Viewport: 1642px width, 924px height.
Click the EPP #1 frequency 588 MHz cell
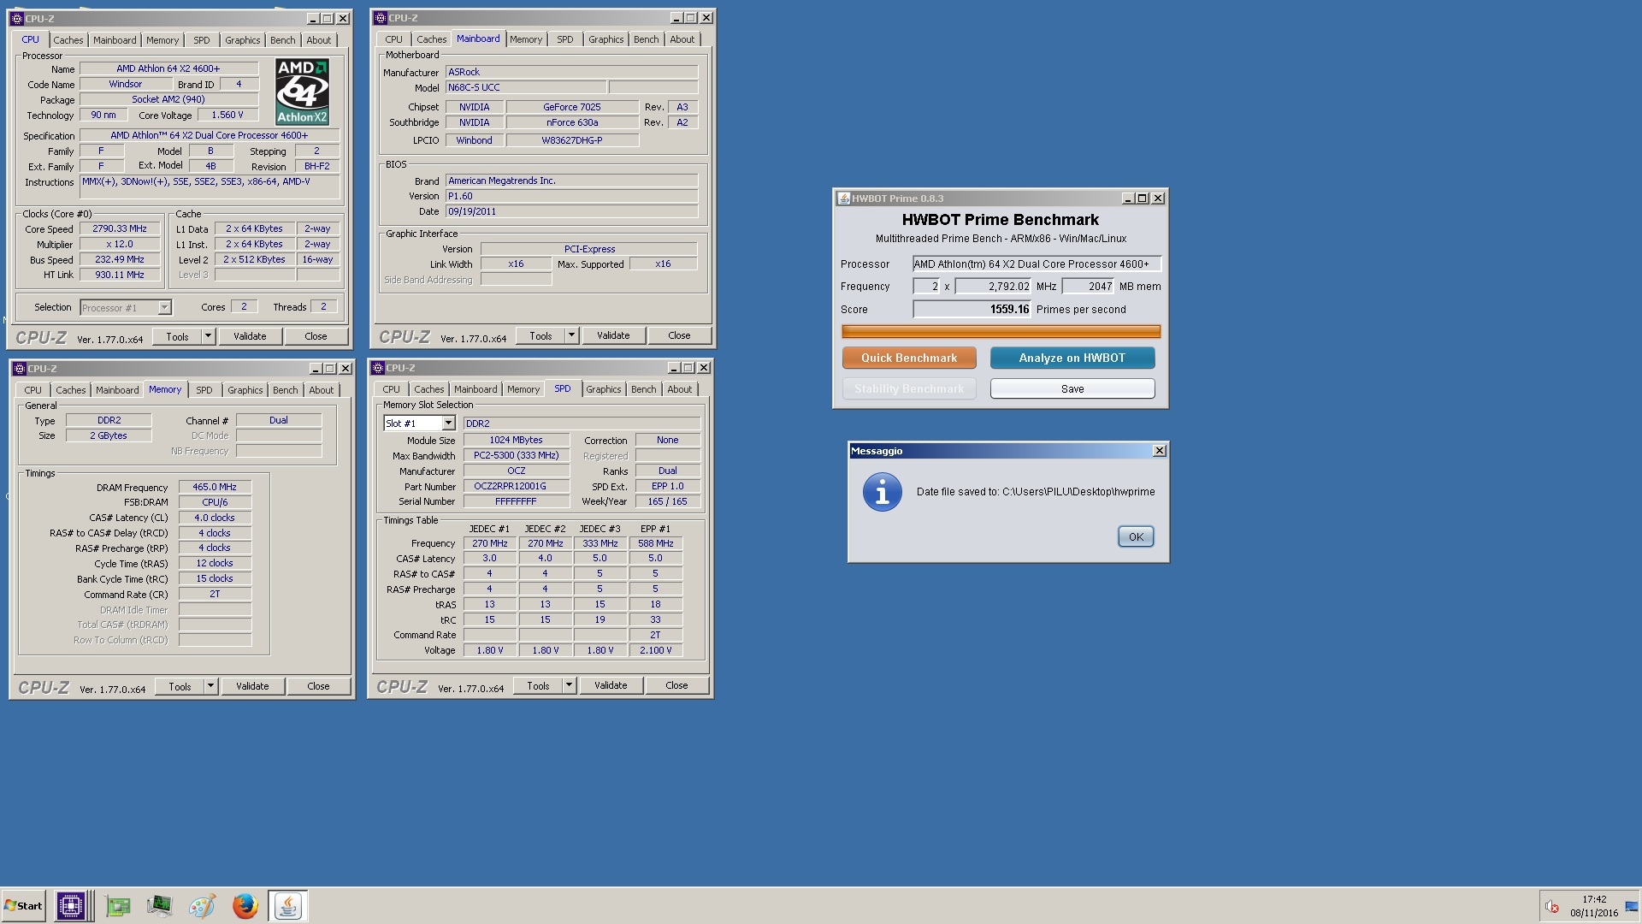click(655, 543)
